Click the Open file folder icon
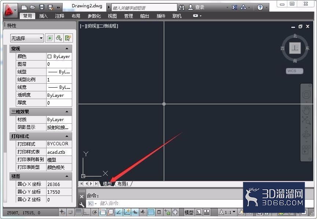 (33, 7)
